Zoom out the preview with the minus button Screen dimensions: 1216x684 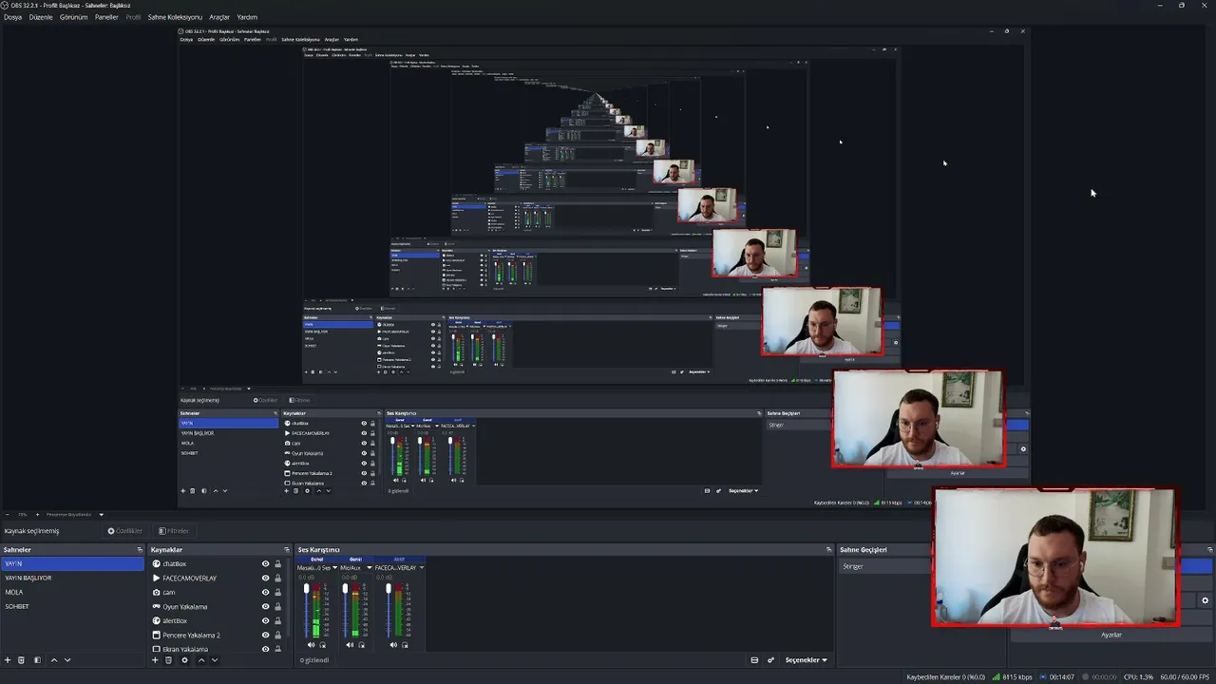pyautogui.click(x=8, y=515)
